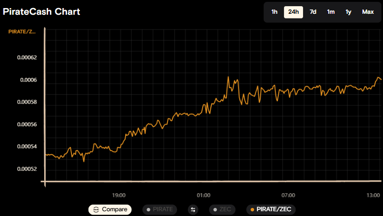
Task: Toggle the PIRATE series pill
Action: [x=159, y=209]
